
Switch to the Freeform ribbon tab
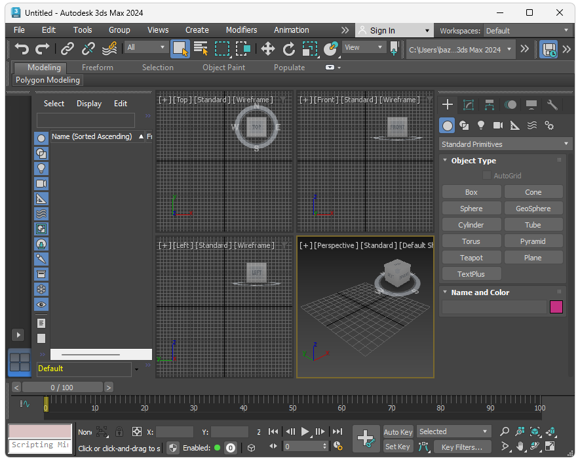97,68
